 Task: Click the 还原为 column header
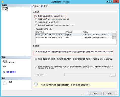pos(97,32)
